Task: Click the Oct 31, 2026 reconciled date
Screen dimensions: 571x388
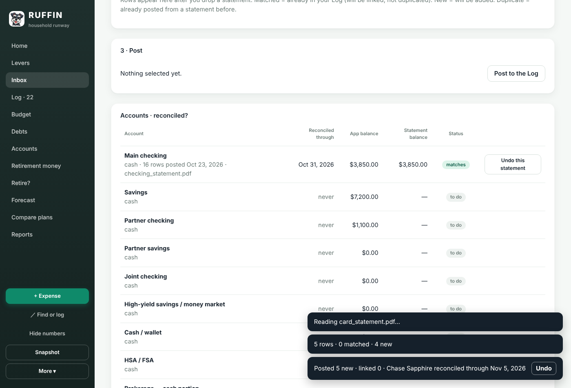Action: 316,165
